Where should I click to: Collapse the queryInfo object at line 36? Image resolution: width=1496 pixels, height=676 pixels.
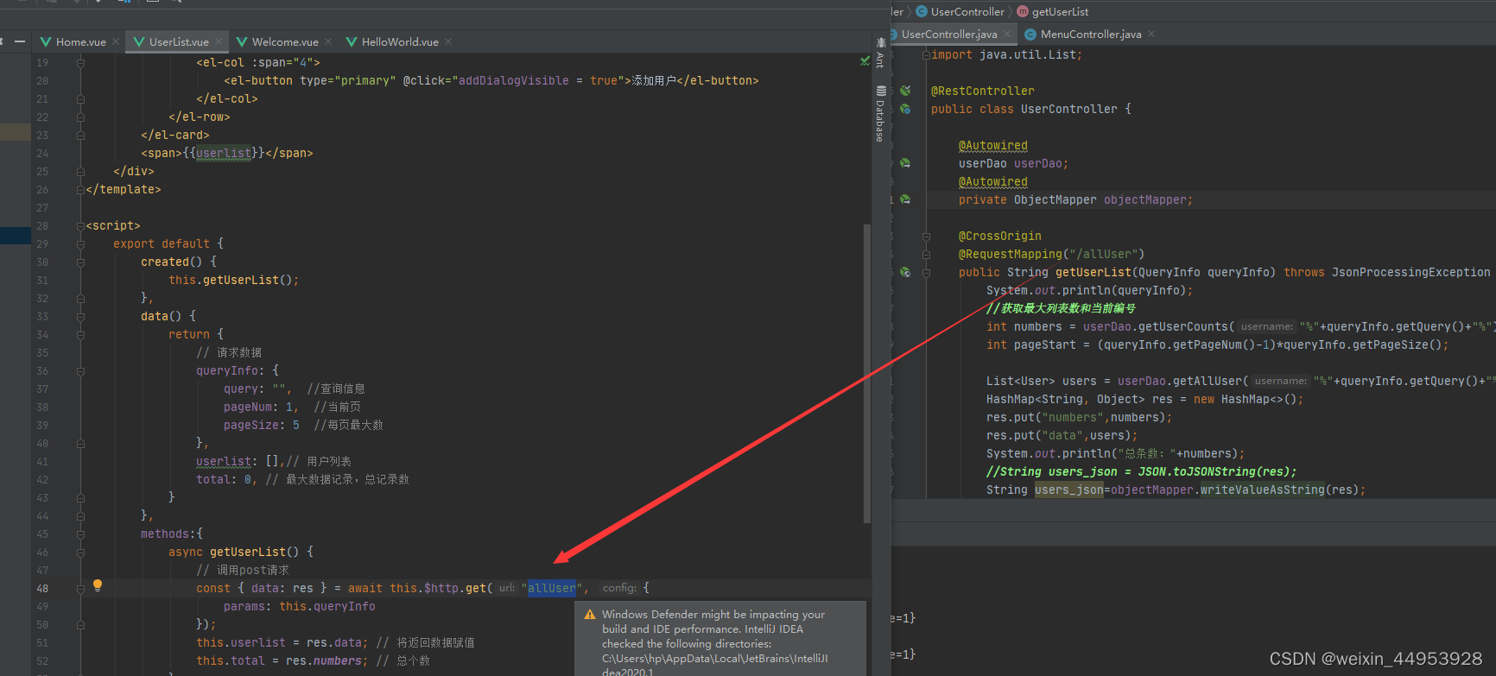[x=80, y=371]
